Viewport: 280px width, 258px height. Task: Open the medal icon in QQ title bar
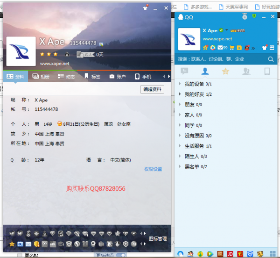(x=245, y=16)
